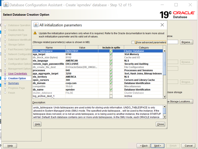Select the open_cursors value 300 cell
The width and height of the screenshot is (198, 149).
pos(82,80)
